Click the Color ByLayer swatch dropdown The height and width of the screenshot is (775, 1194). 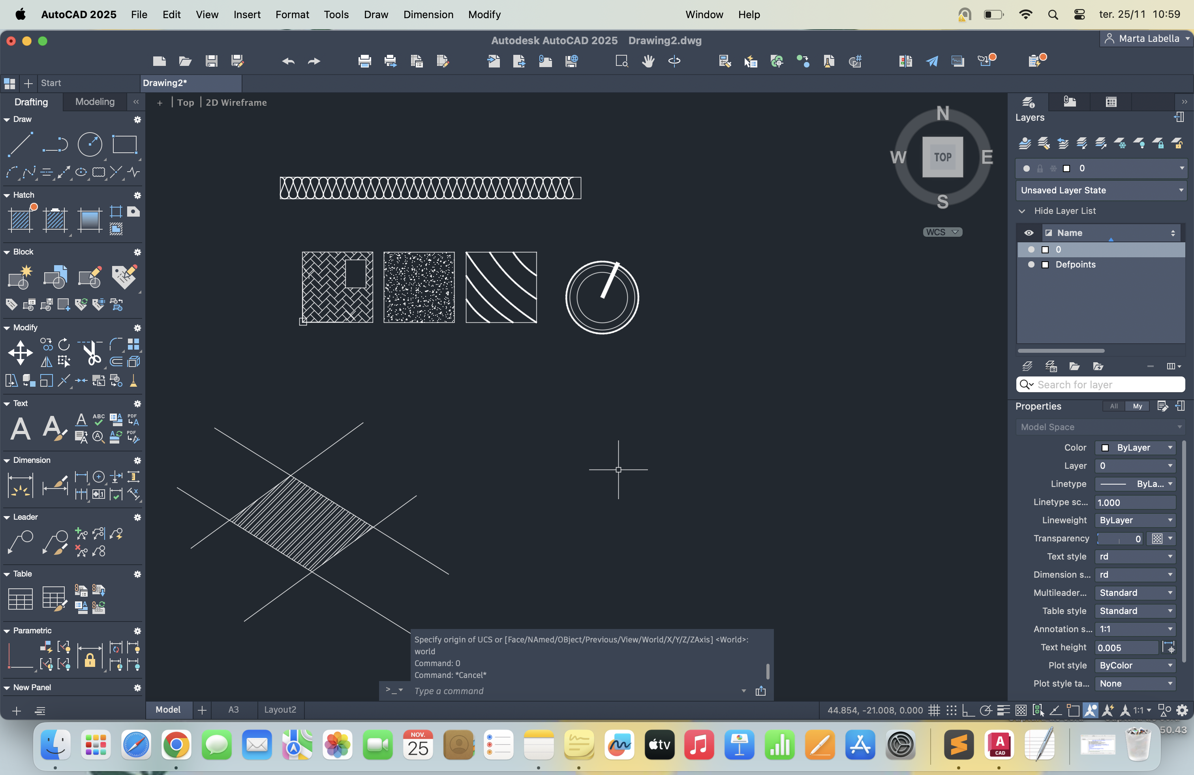[1135, 447]
